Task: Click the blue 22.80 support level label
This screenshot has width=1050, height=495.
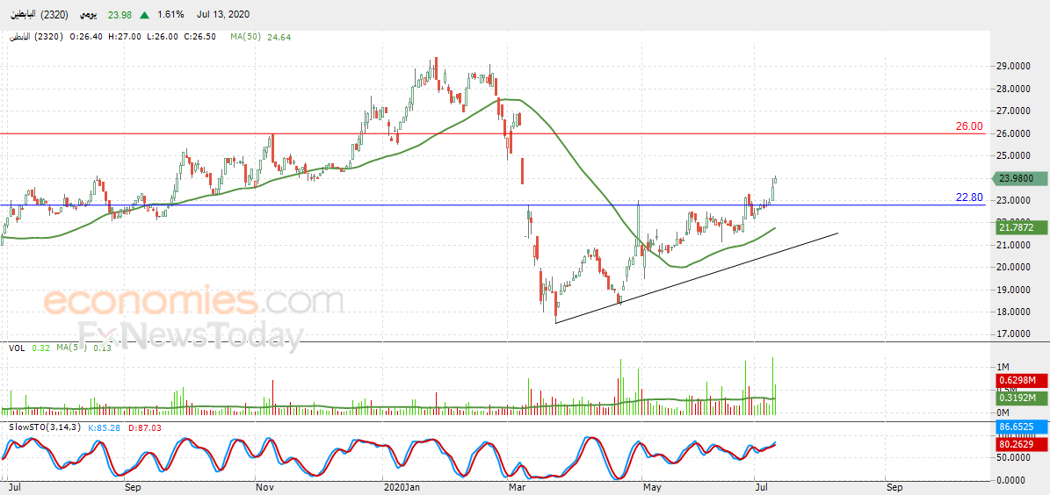Action: (x=968, y=197)
